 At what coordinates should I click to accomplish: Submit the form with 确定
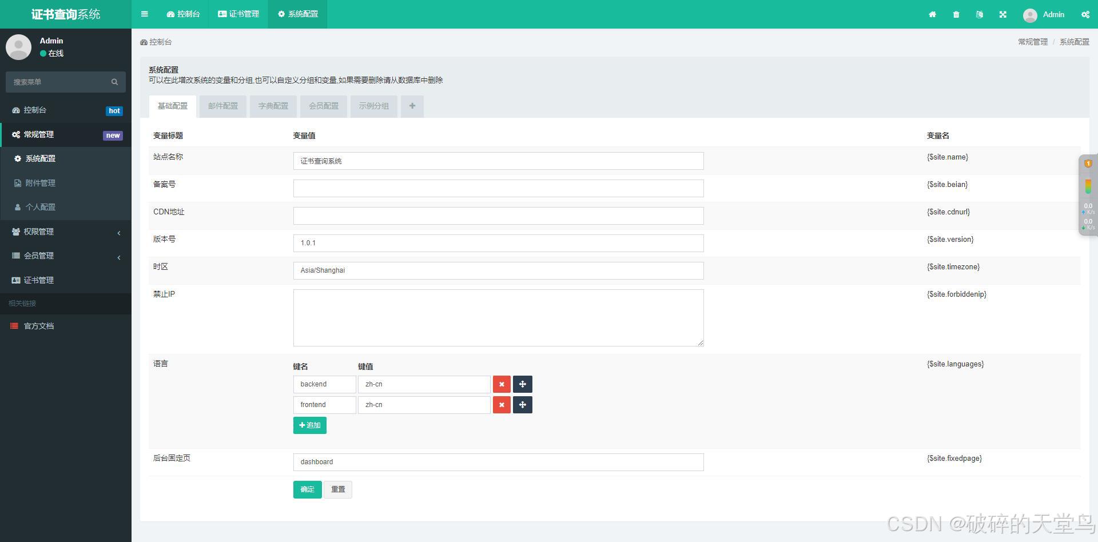point(307,489)
